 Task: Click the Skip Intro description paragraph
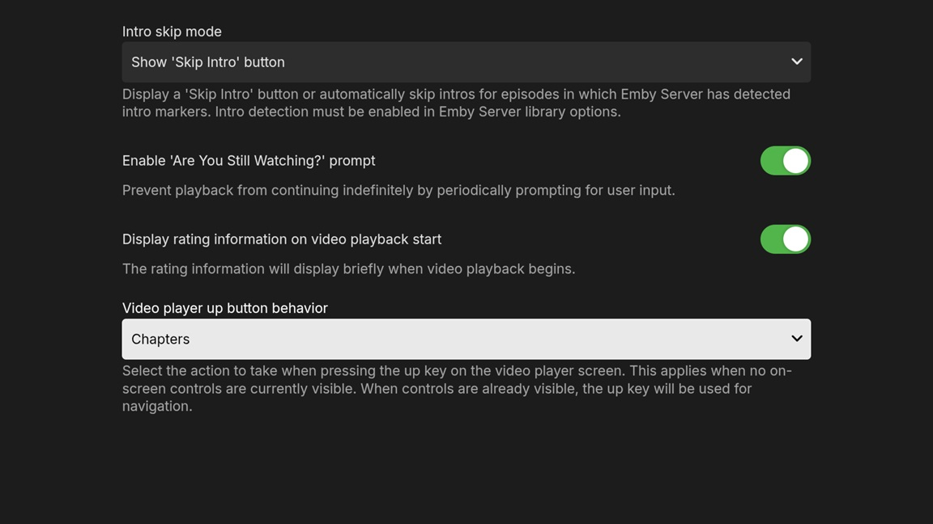pos(456,103)
